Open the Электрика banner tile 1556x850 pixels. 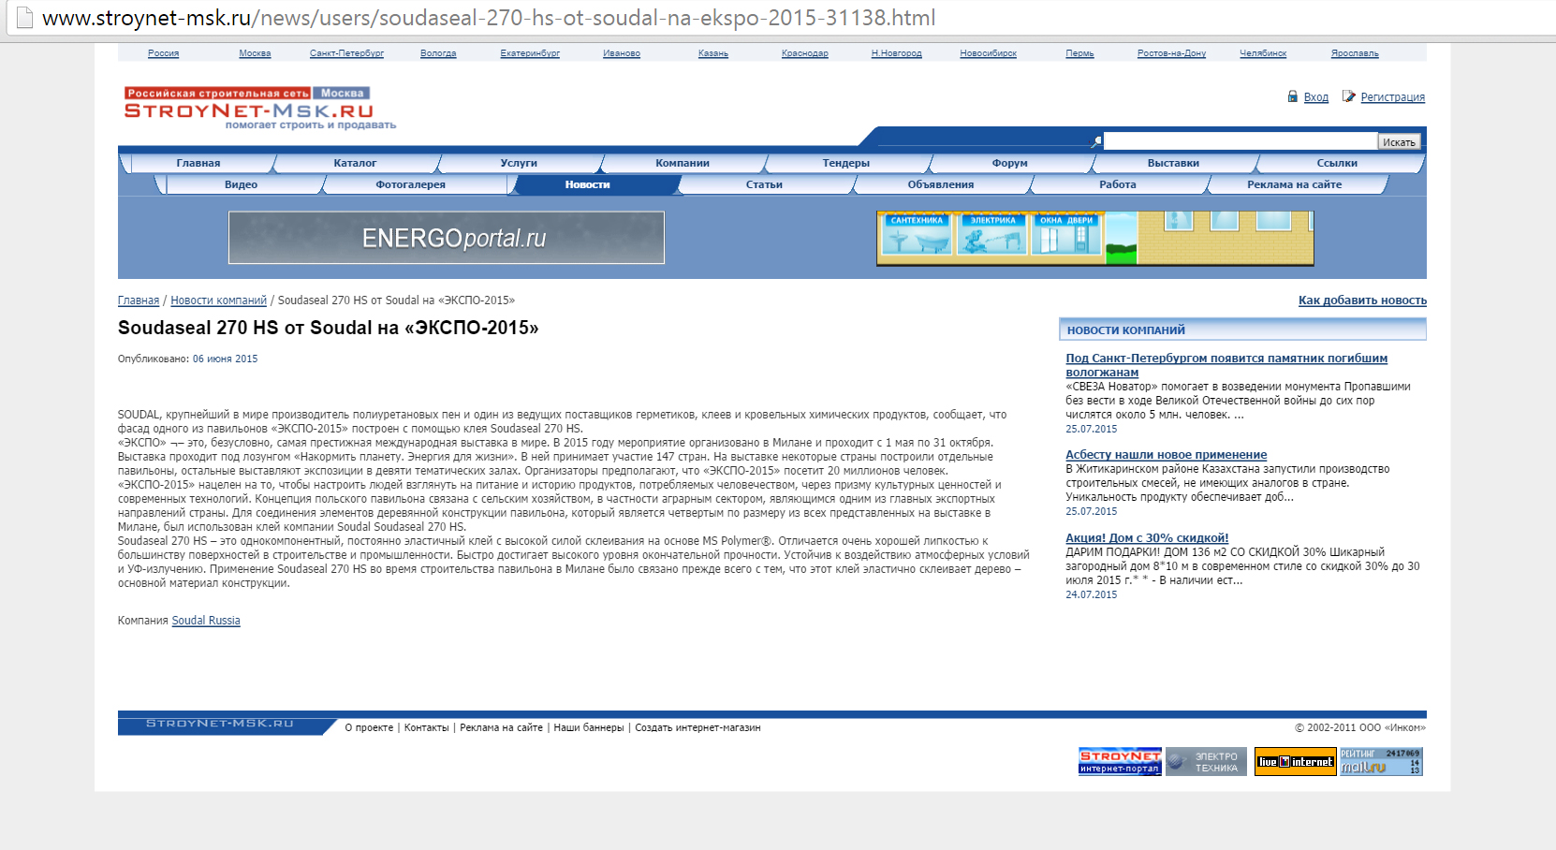[992, 234]
